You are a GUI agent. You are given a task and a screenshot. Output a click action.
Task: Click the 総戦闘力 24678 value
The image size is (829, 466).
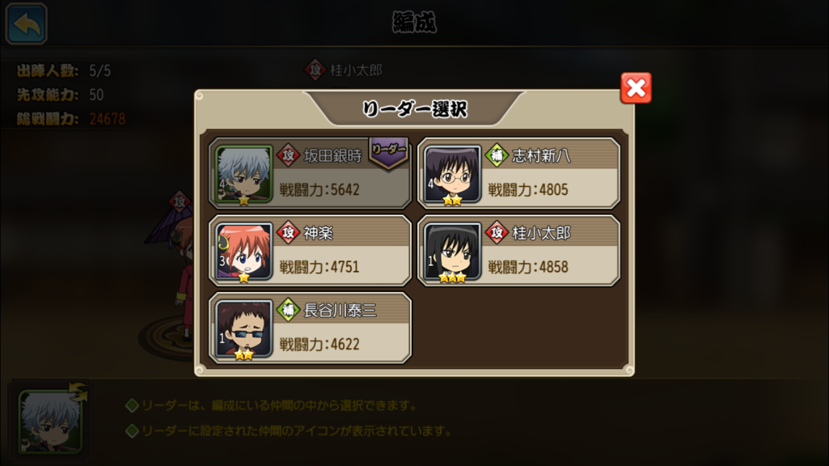(107, 119)
